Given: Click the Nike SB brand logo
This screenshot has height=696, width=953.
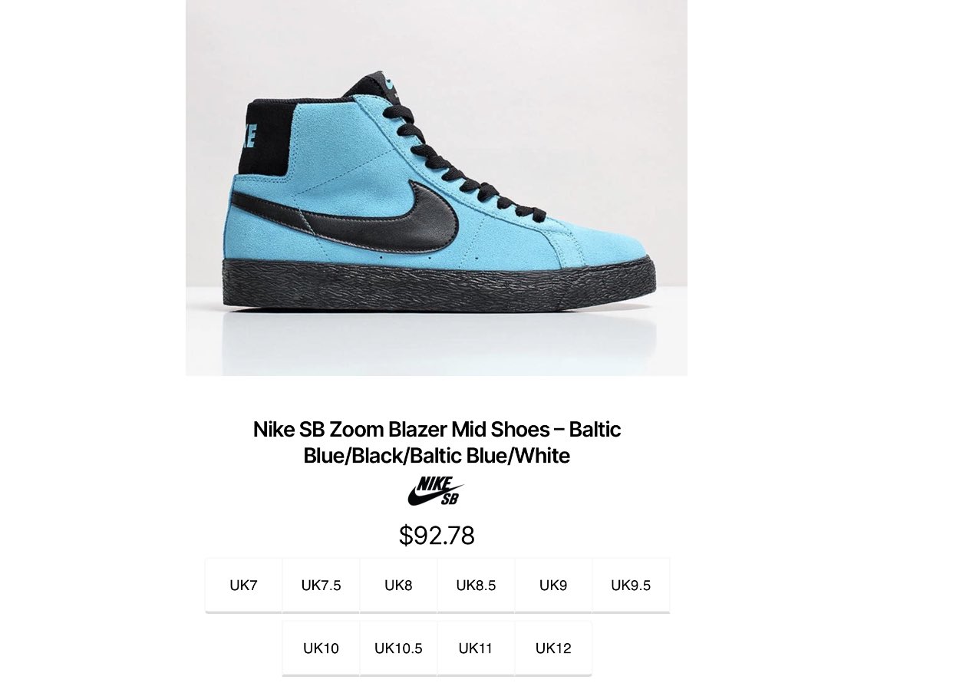Looking at the screenshot, I should point(436,491).
